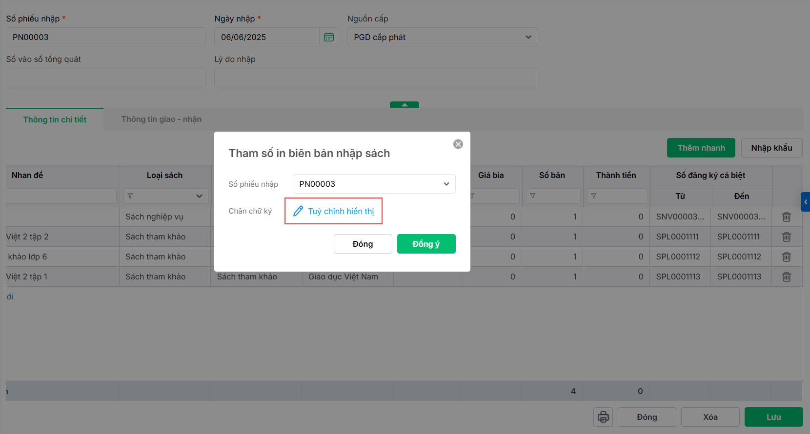Screen dimensions: 810x434
Task: Open the Loại sách filter dropdown
Action: pos(199,196)
